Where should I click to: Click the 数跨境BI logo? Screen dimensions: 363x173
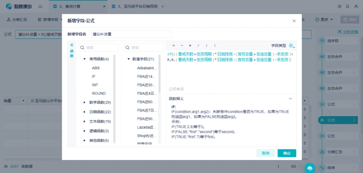click(x=18, y=6)
